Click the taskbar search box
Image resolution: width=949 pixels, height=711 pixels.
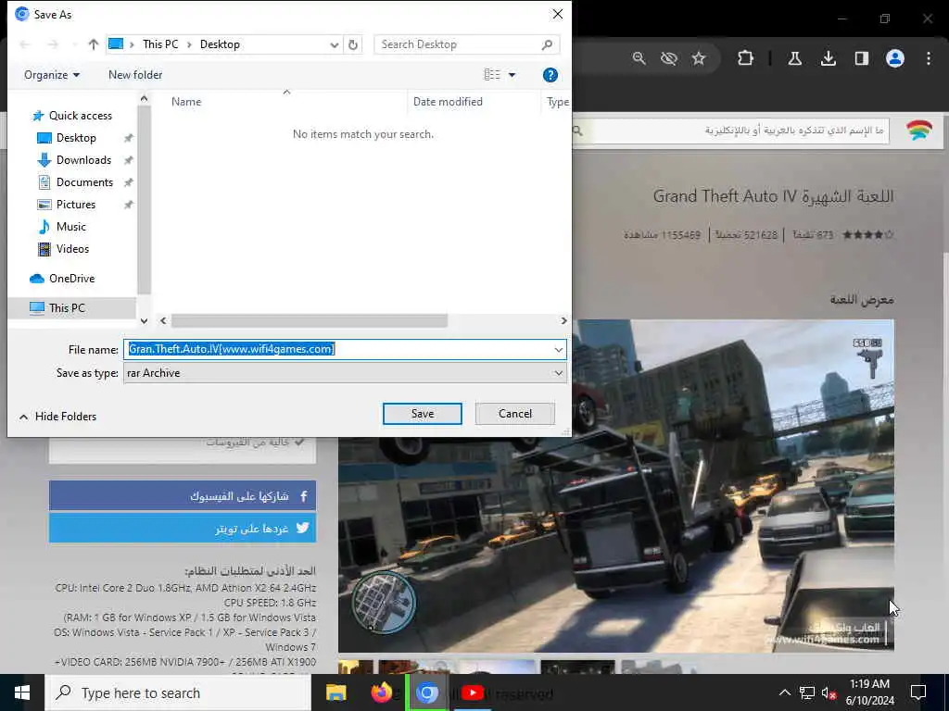(x=179, y=692)
